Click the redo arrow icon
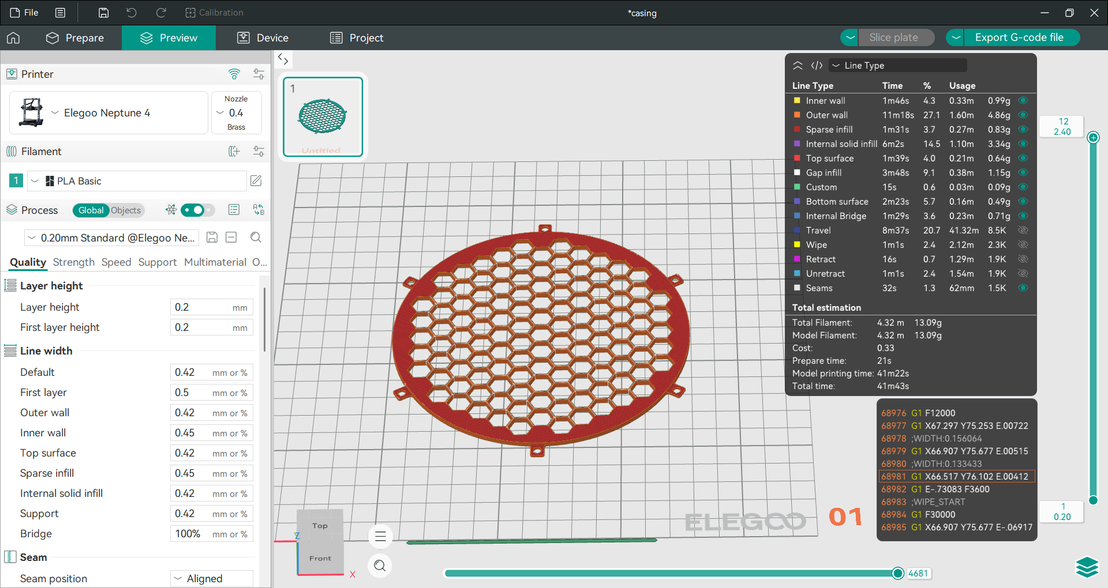 (x=161, y=13)
